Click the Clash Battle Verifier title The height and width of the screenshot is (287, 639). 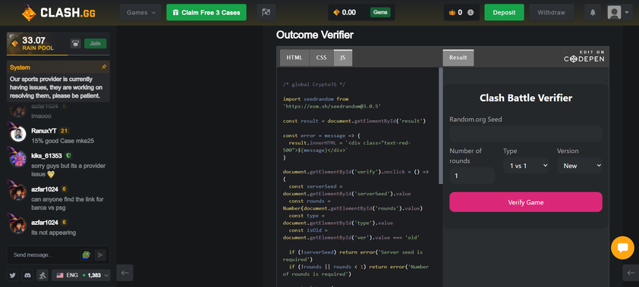(526, 98)
